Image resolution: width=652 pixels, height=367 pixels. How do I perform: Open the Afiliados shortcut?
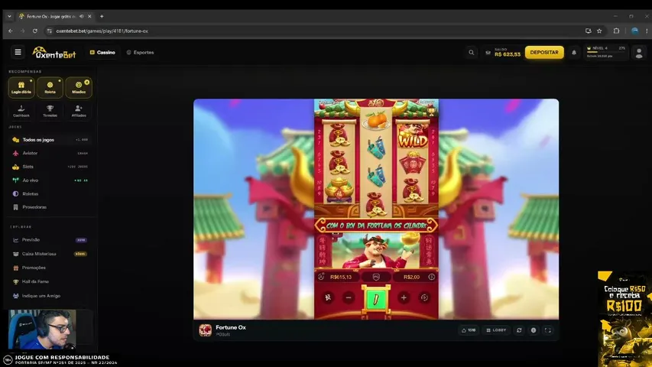pyautogui.click(x=79, y=111)
